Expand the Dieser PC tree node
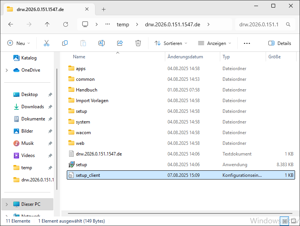Screen dimensions: 300x226 pos(6,204)
